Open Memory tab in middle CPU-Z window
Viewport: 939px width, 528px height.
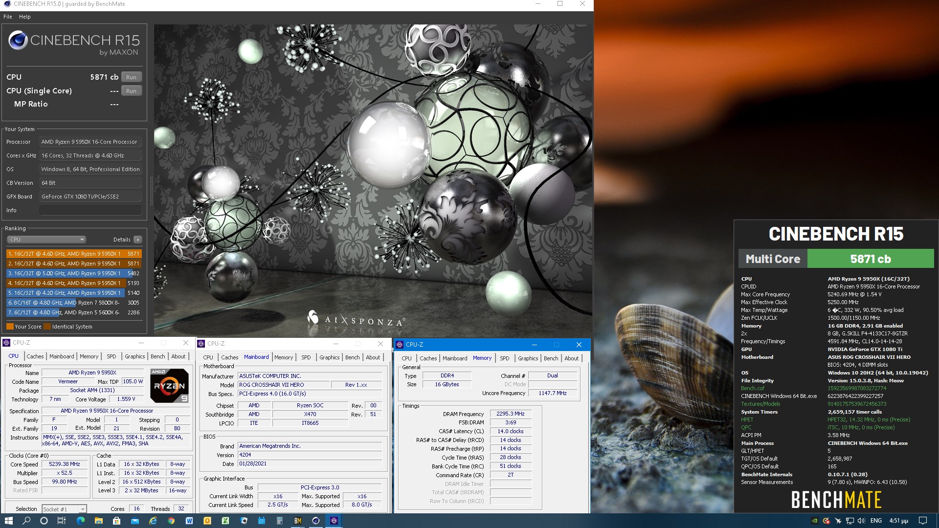click(x=284, y=357)
